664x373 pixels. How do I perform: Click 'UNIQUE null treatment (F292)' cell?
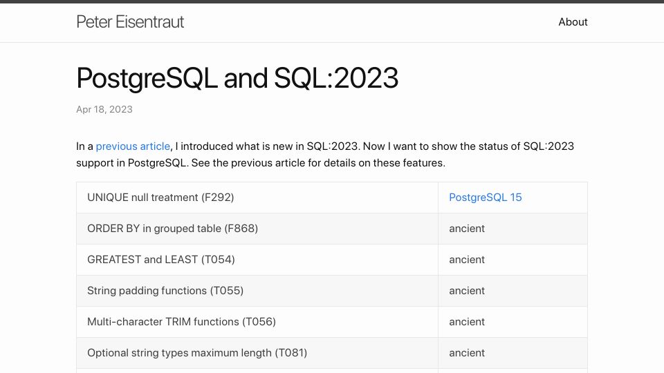(257, 198)
